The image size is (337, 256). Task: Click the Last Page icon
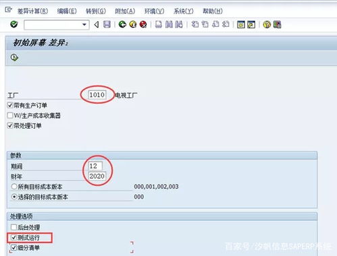tap(226, 24)
